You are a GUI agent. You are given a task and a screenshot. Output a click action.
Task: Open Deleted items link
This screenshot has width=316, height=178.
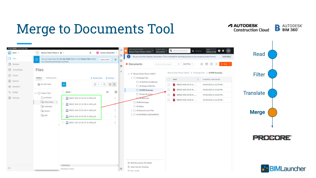click(96, 78)
